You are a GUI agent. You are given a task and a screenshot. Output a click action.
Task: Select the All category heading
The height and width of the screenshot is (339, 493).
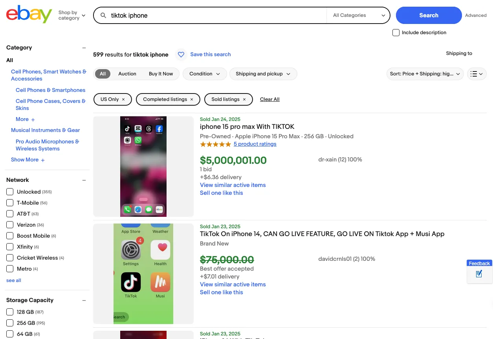(10, 60)
